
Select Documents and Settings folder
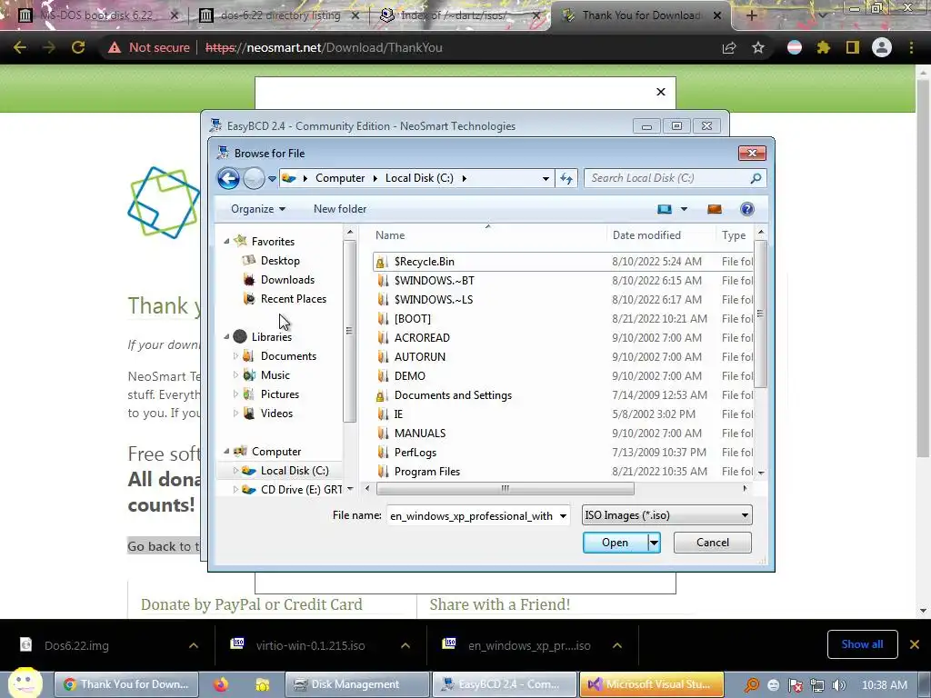point(453,394)
